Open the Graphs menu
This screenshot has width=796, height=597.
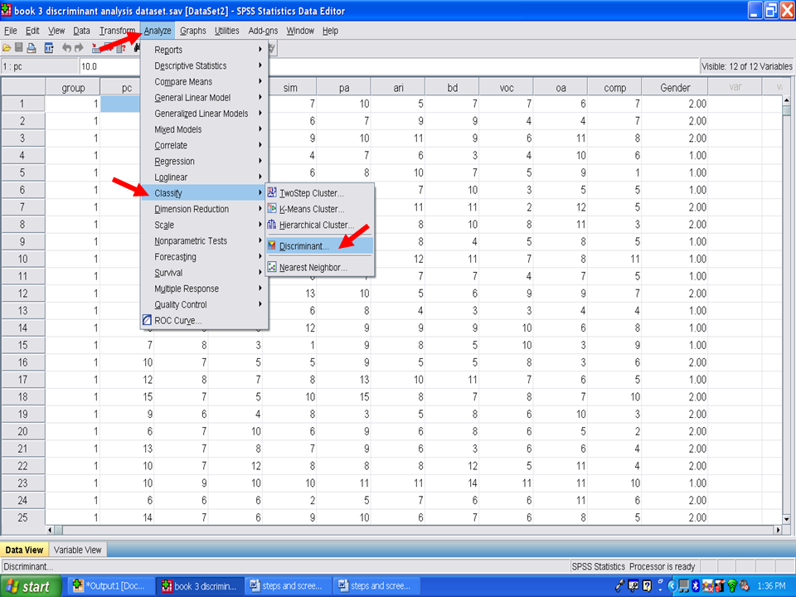click(x=192, y=31)
